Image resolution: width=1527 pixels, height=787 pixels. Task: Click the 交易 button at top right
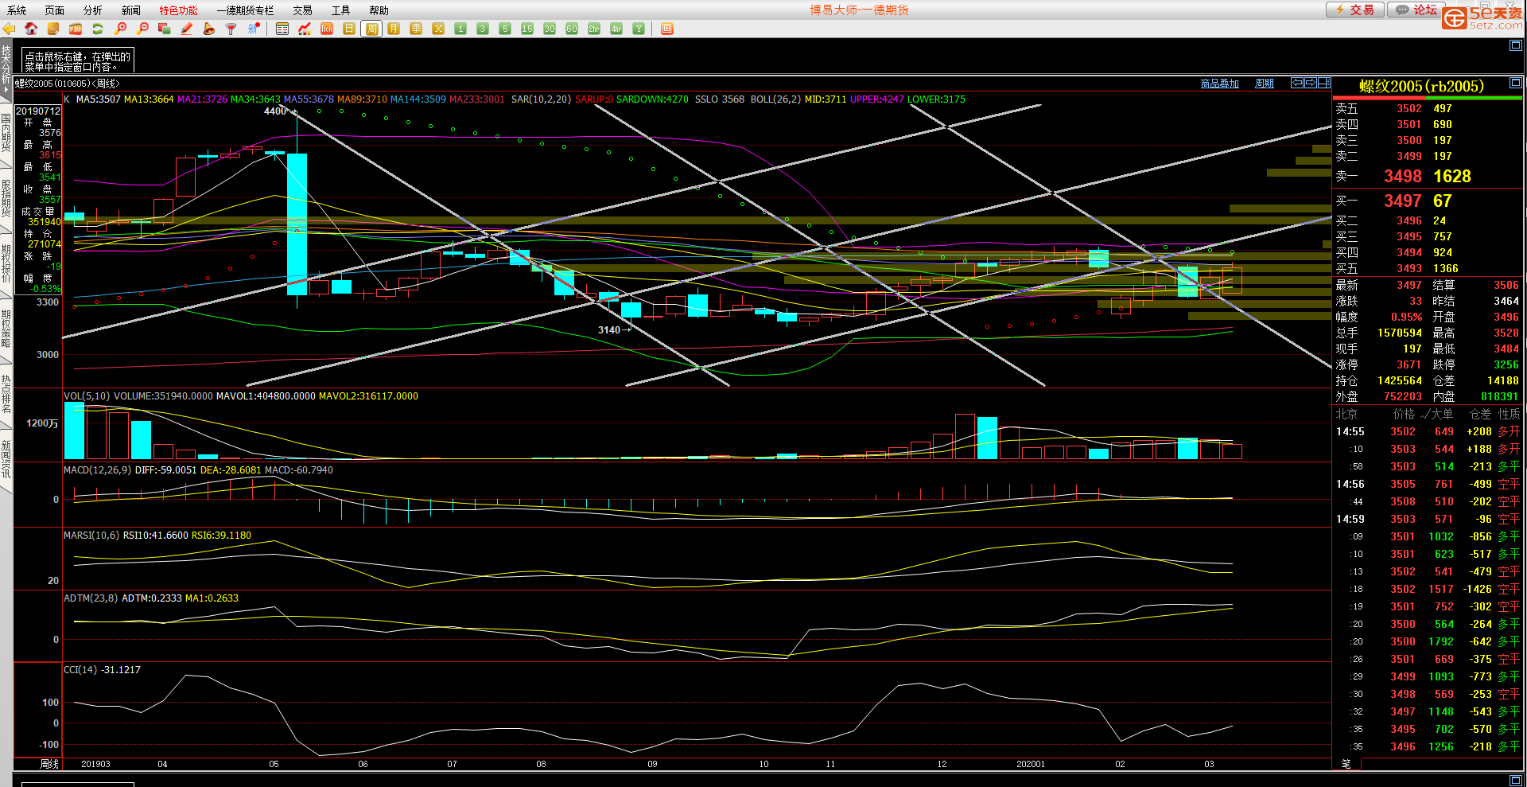pos(1354,10)
